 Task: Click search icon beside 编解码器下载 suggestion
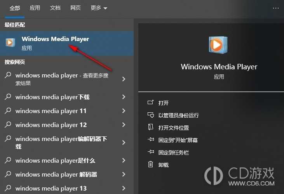coord(8,139)
